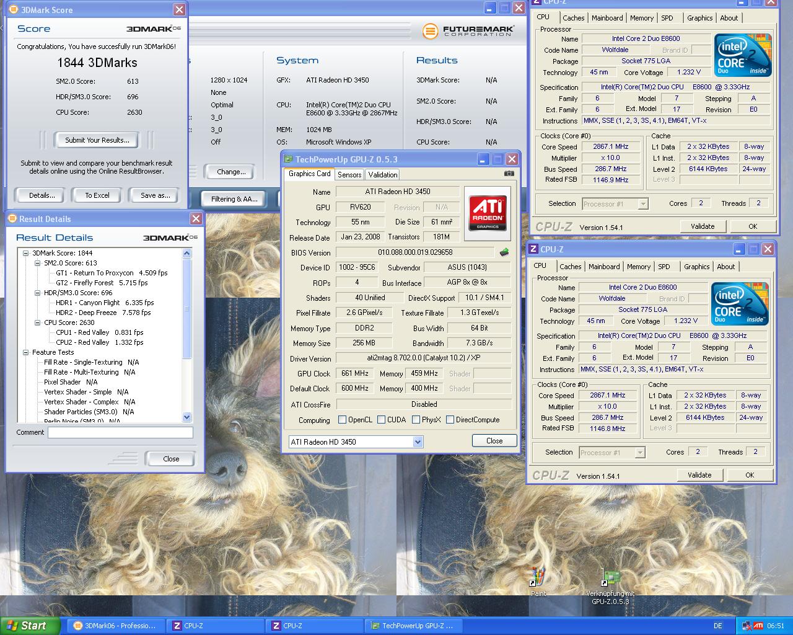Open the About tab in upper CPU-Z
This screenshot has height=635, width=793.
point(729,18)
